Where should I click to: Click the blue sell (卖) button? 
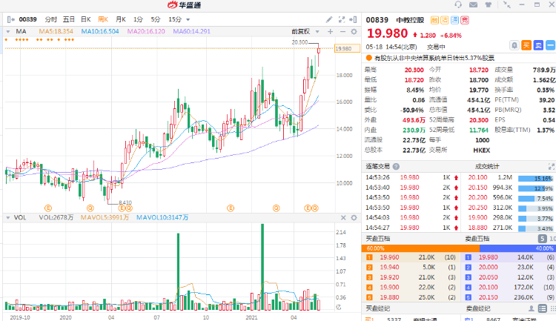point(538,45)
